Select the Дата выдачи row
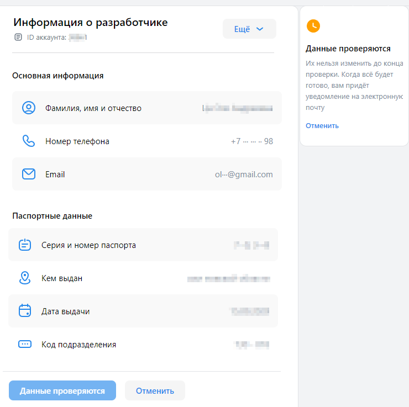Viewport: 409px width, 407px height. coord(143,311)
